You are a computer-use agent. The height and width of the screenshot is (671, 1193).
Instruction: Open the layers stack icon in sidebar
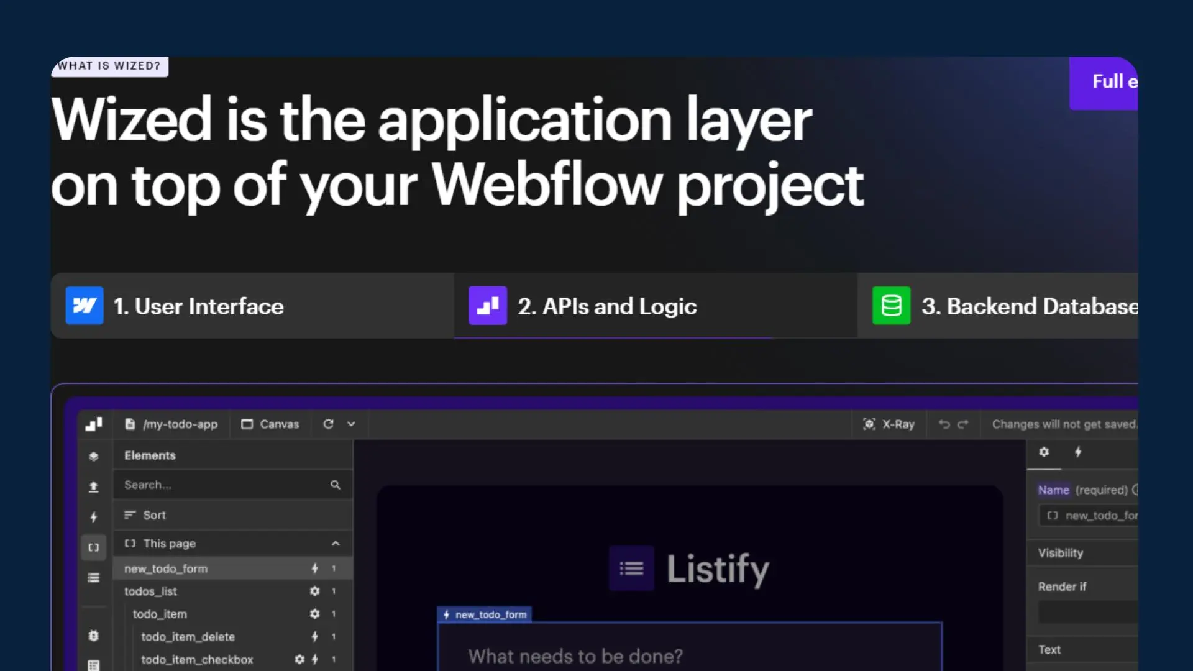click(94, 457)
